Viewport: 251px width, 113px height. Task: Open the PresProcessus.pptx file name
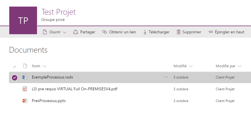point(49,101)
